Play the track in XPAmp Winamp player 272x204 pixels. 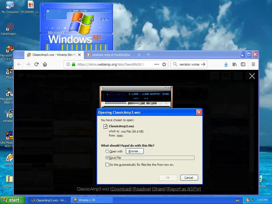click(x=53, y=28)
